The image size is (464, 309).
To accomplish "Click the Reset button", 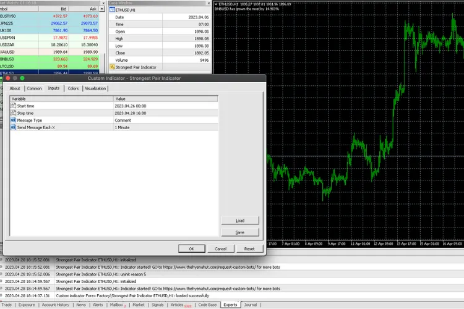I will (x=249, y=248).
